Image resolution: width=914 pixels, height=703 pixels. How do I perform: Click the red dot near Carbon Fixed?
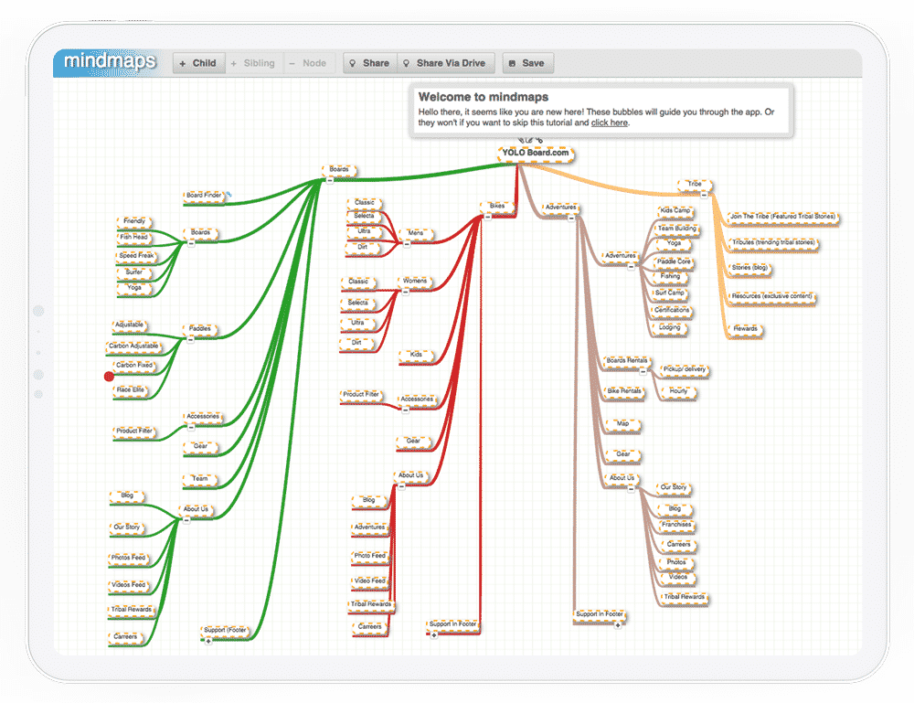110,376
